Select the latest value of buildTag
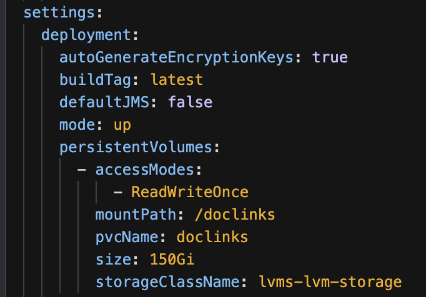 177,80
